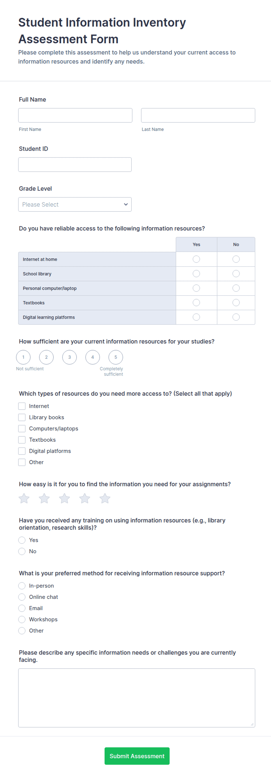Viewport: 271px width, 779px height.
Task: Rate ease of finding information one star
Action: click(24, 498)
